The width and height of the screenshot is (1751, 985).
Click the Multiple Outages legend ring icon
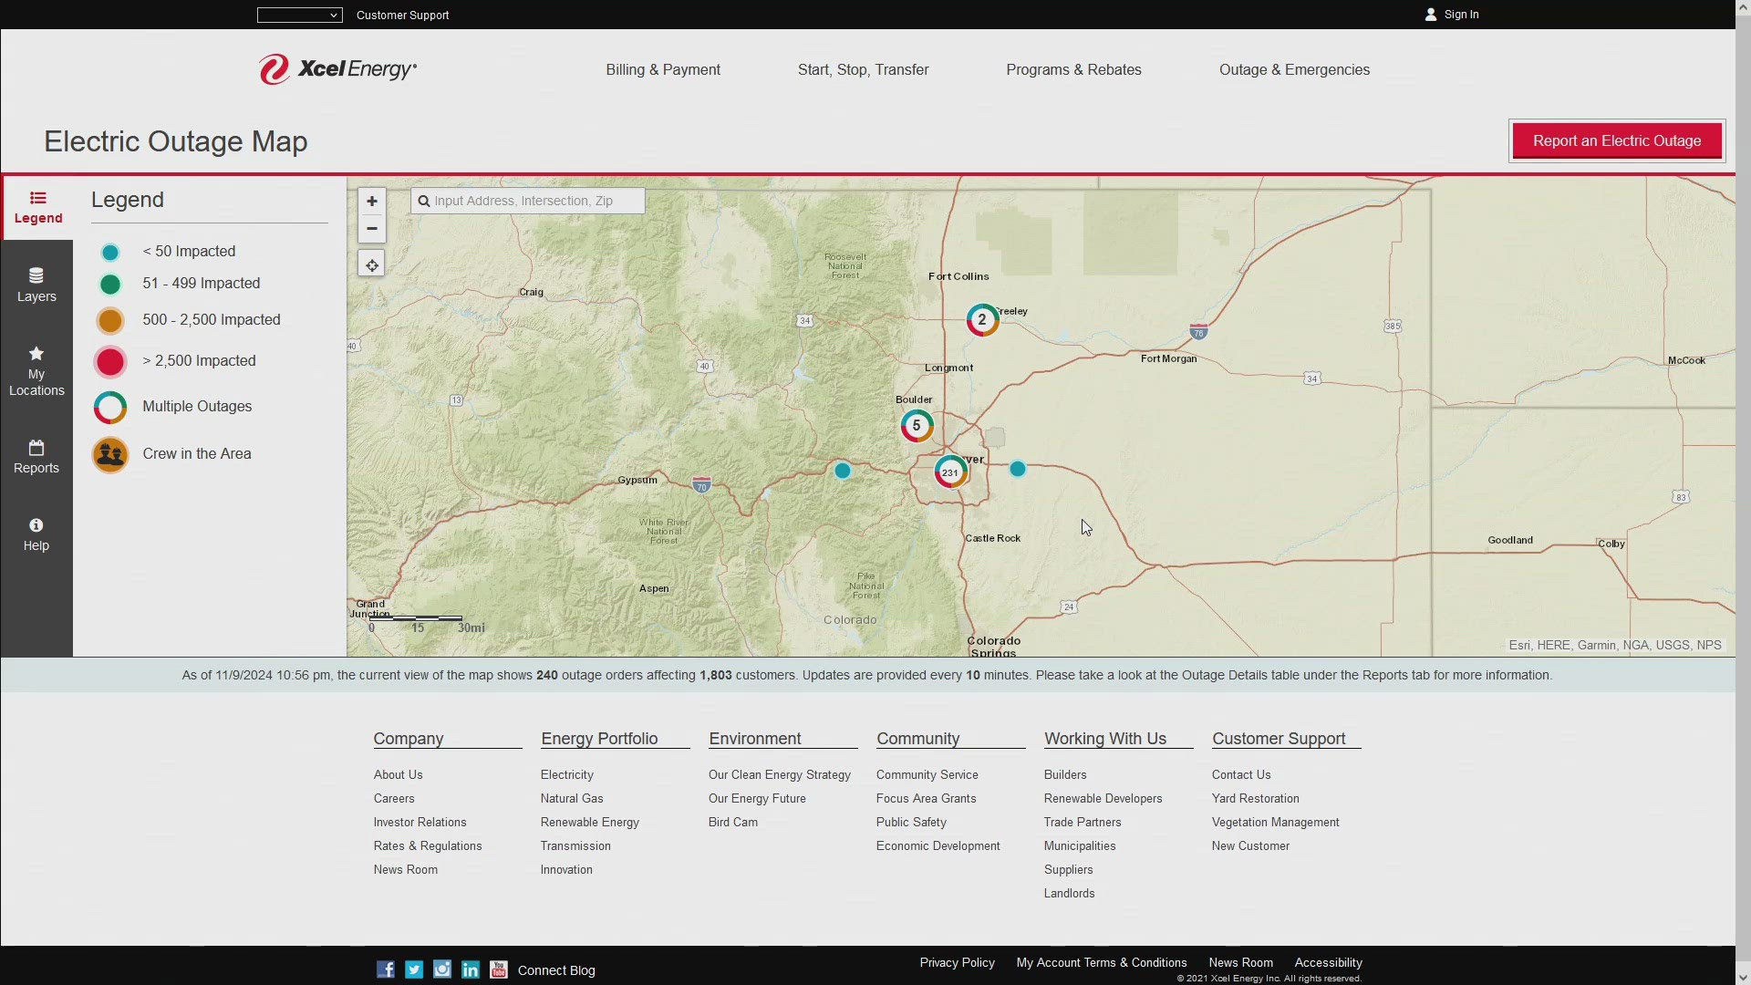tap(110, 408)
